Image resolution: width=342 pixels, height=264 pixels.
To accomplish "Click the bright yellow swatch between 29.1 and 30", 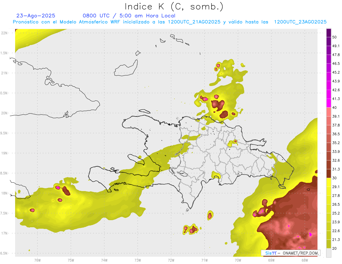I will pos(329,182).
